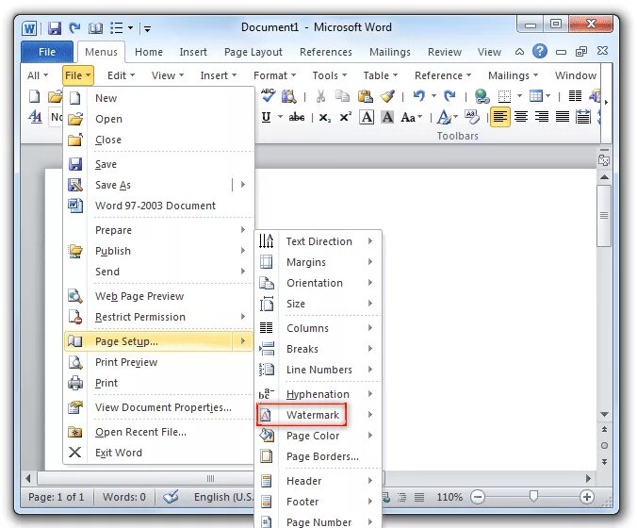Open the Tools dropdown menu

pos(330,75)
